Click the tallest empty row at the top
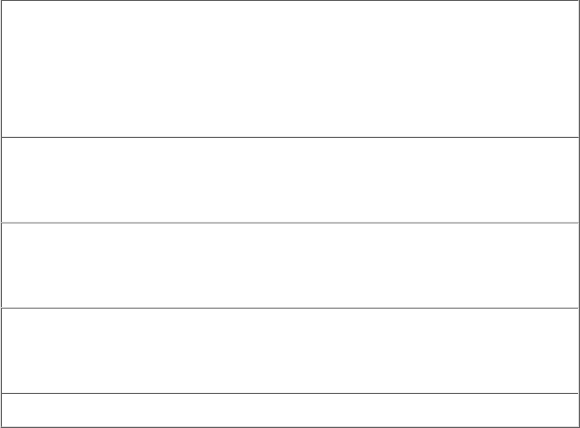The image size is (580, 428). 290,69
